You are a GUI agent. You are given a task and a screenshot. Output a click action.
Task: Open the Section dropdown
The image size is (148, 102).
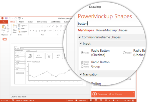(23, 32)
